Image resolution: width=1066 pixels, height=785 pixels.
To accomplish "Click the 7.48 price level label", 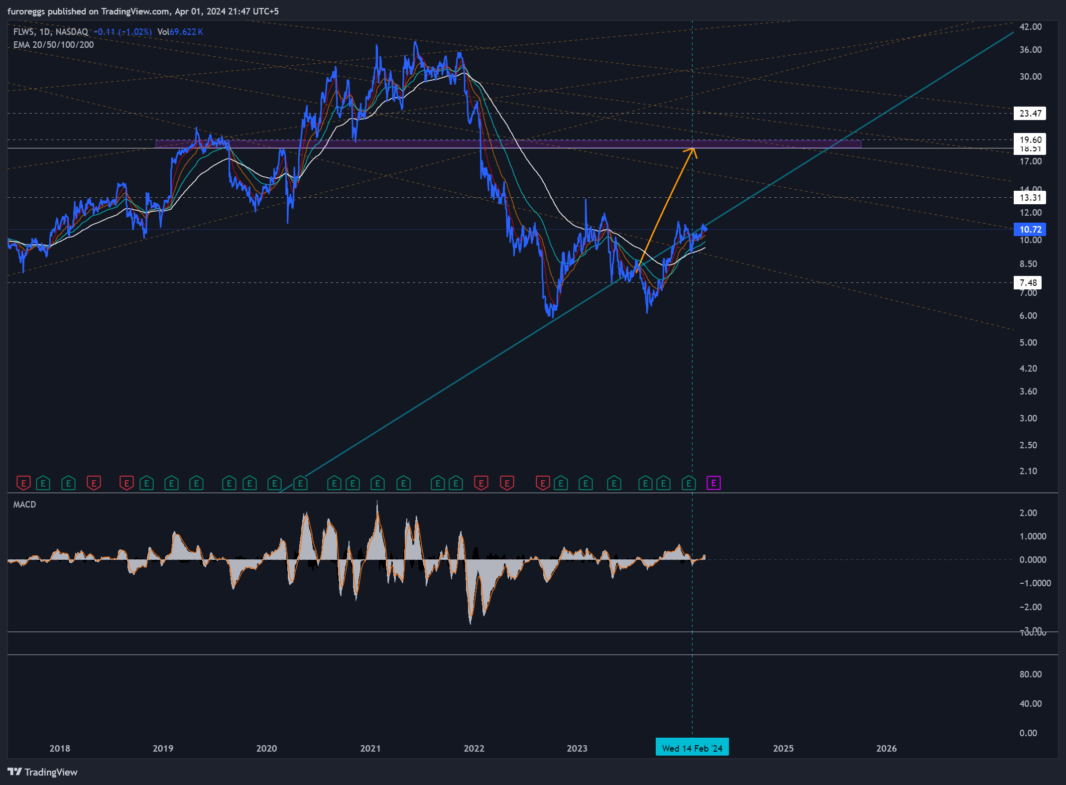I will click(1028, 282).
